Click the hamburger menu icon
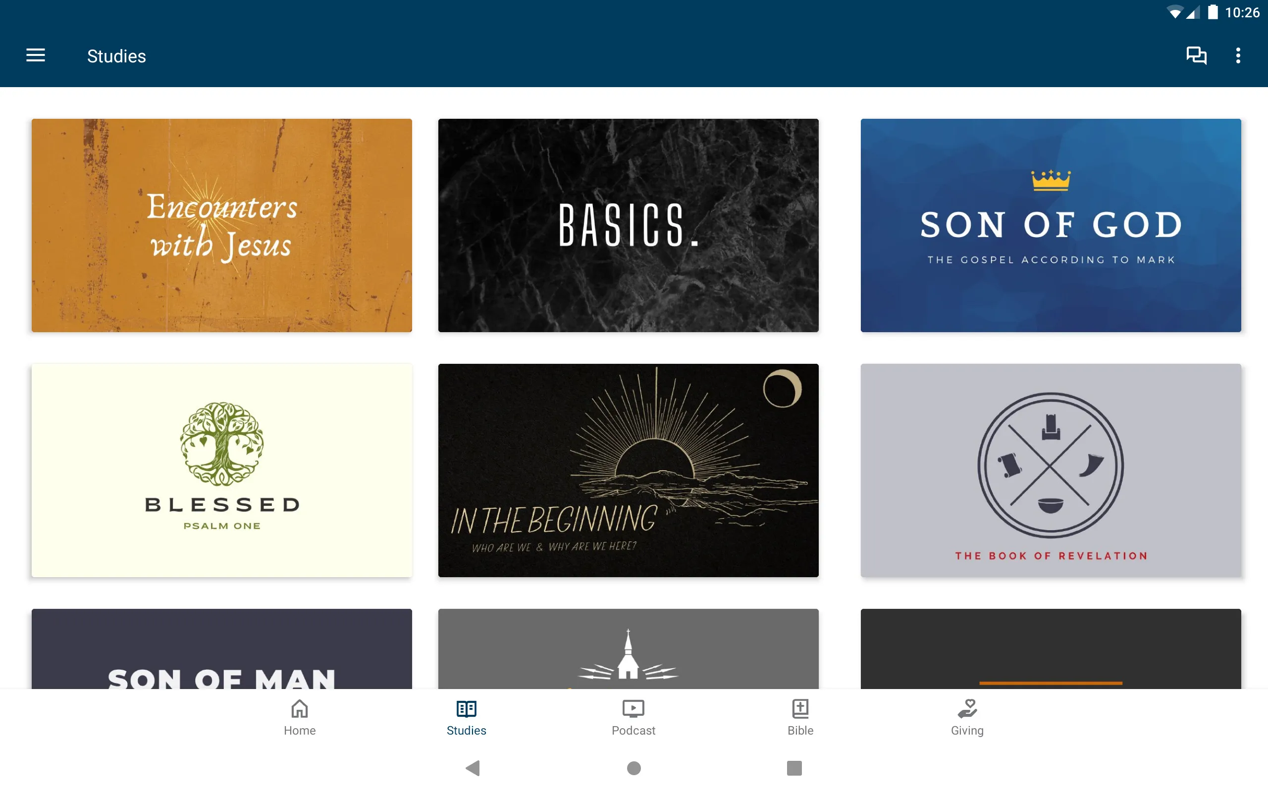This screenshot has height=792, width=1268. pyautogui.click(x=36, y=55)
